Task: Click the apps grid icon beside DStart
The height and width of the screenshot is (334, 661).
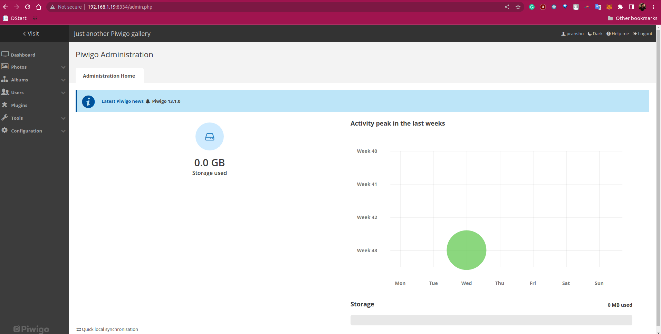Action: [x=35, y=18]
